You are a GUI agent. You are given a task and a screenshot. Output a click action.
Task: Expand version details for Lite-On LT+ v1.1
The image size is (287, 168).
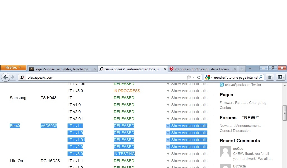[187, 161]
